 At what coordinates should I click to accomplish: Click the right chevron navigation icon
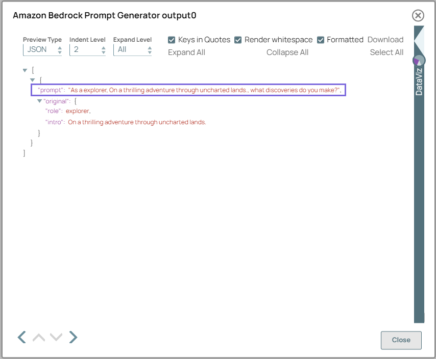click(72, 337)
